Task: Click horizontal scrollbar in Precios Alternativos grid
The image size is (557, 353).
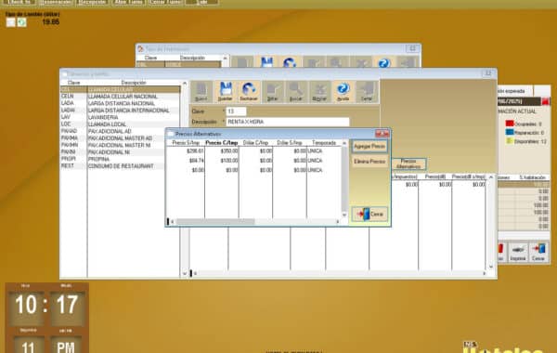Action: [x=254, y=222]
